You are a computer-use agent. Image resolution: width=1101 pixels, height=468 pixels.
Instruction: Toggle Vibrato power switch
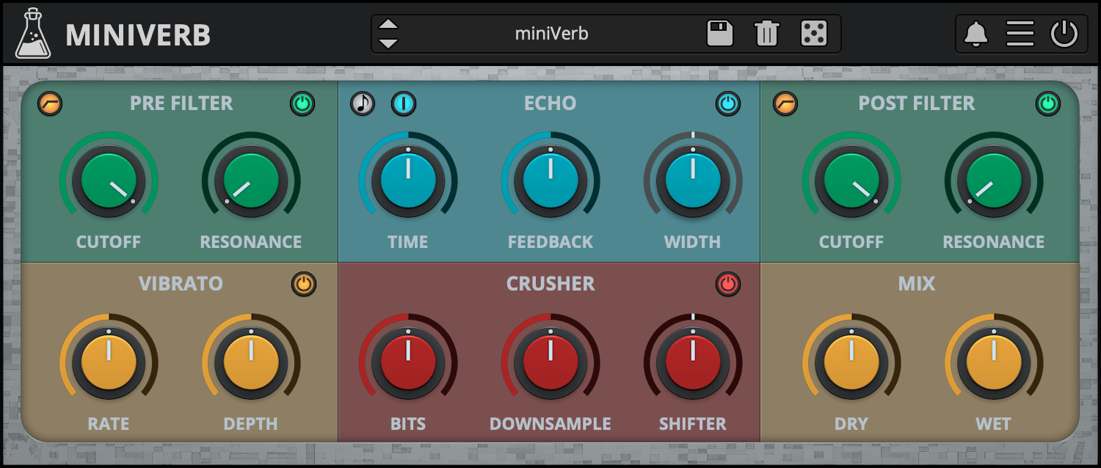point(304,284)
